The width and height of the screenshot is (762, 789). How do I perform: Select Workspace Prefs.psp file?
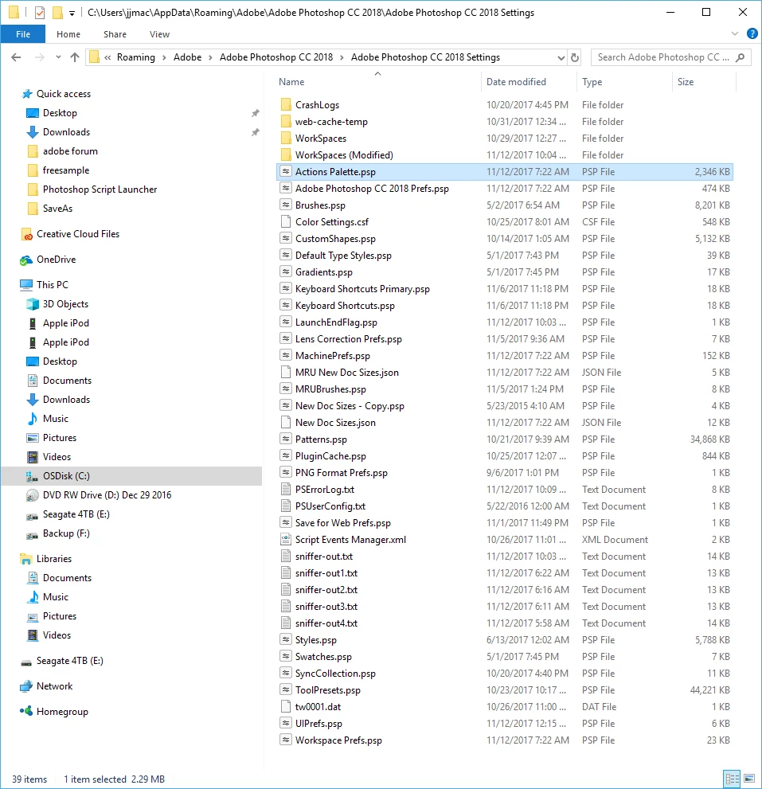[x=338, y=740]
